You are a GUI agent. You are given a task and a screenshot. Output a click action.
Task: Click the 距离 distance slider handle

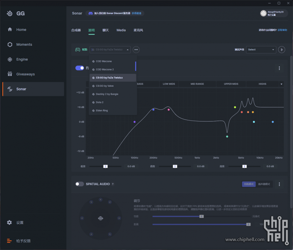coord(248,224)
